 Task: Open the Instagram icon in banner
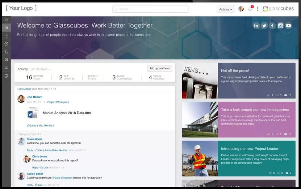[x=280, y=26]
